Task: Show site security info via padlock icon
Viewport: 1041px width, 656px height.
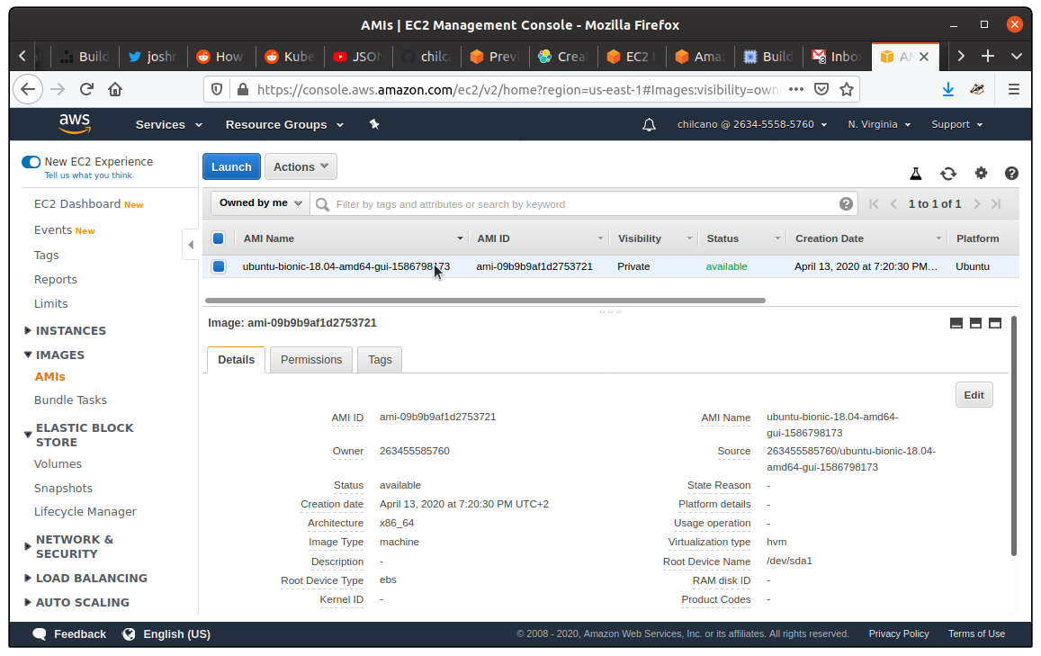Action: 243,90
